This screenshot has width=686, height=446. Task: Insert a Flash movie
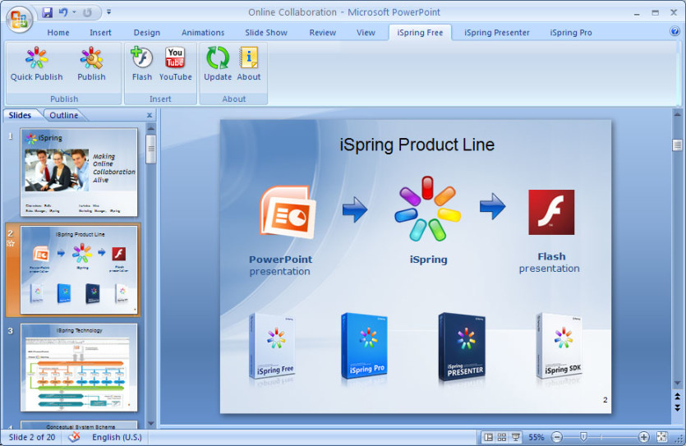[x=142, y=64]
